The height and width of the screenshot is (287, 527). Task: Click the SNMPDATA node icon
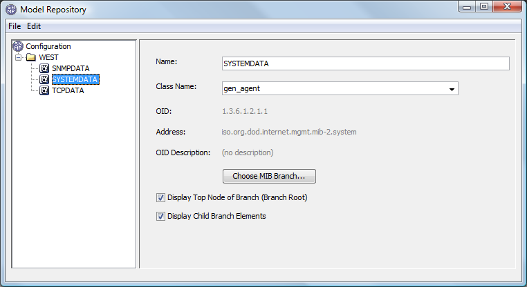pos(44,68)
